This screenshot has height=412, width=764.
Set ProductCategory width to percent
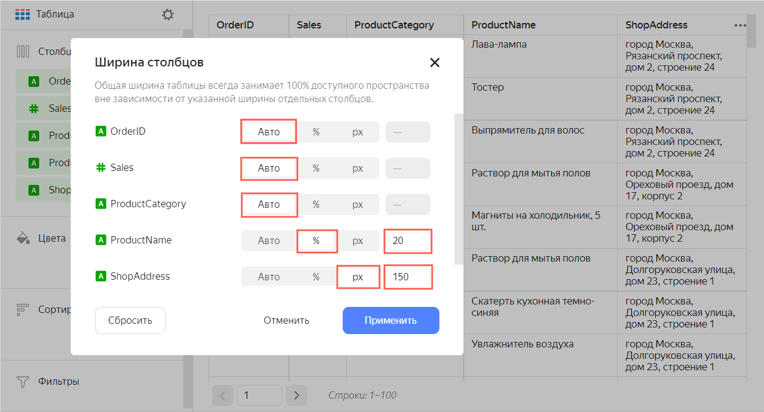pyautogui.click(x=316, y=204)
